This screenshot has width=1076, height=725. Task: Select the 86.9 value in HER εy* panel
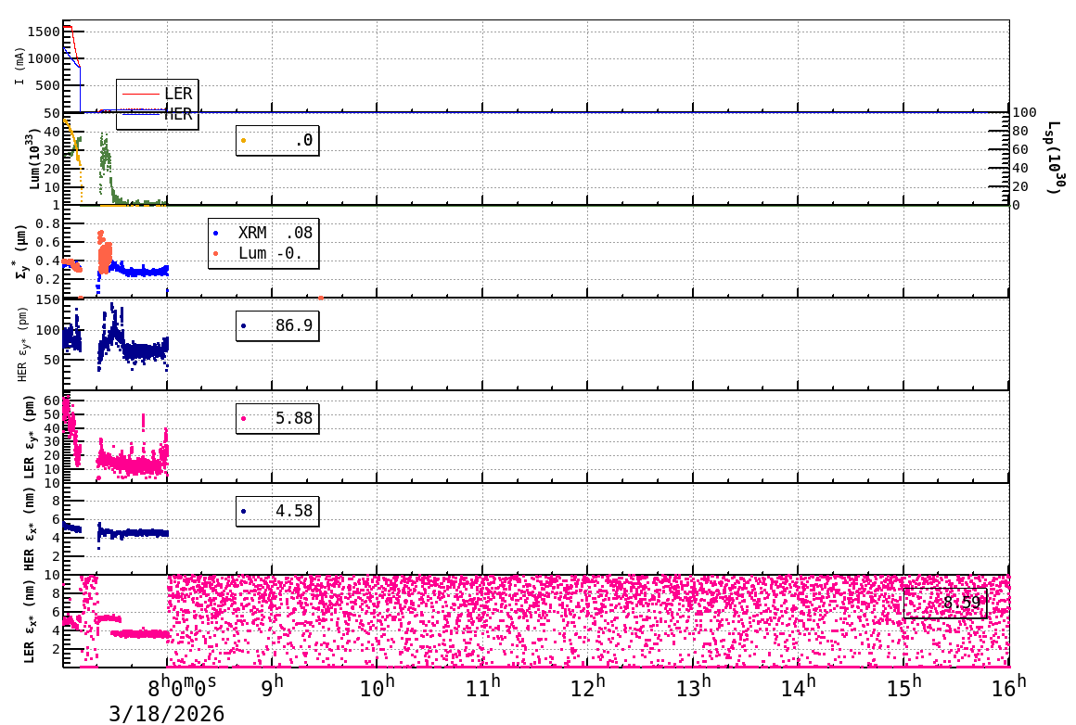294,325
